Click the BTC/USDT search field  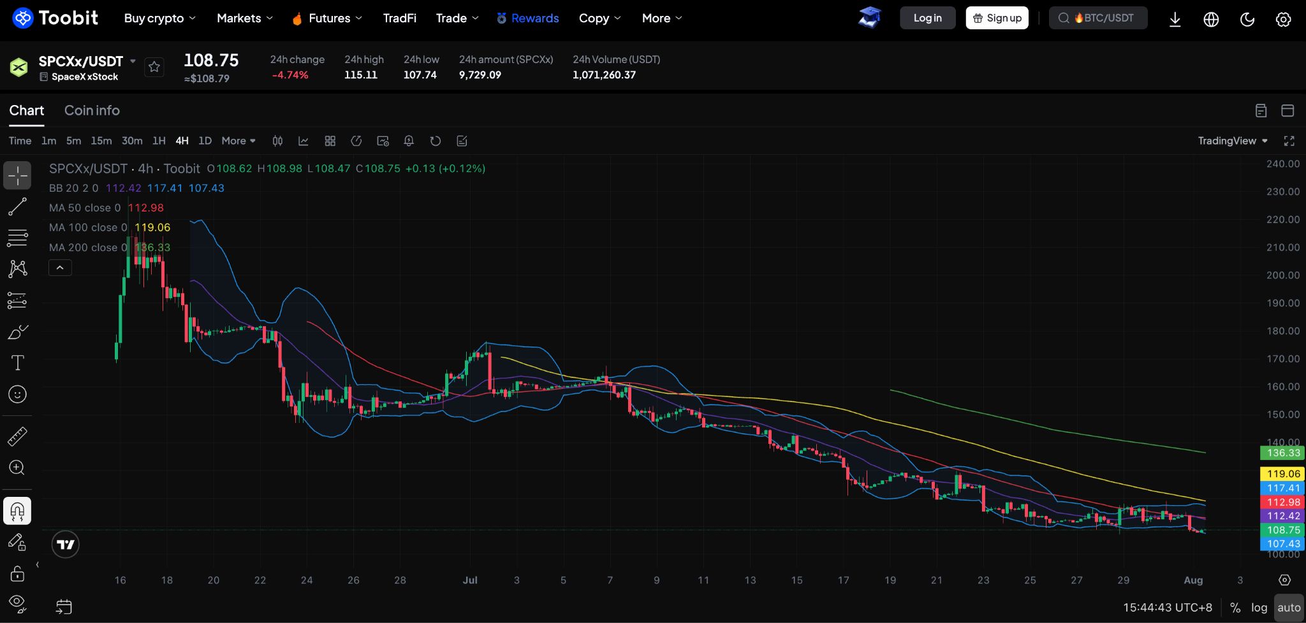click(1098, 18)
